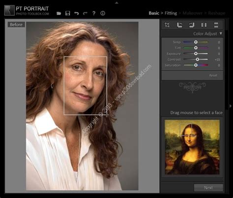Flip the image horizontally

click(x=204, y=25)
